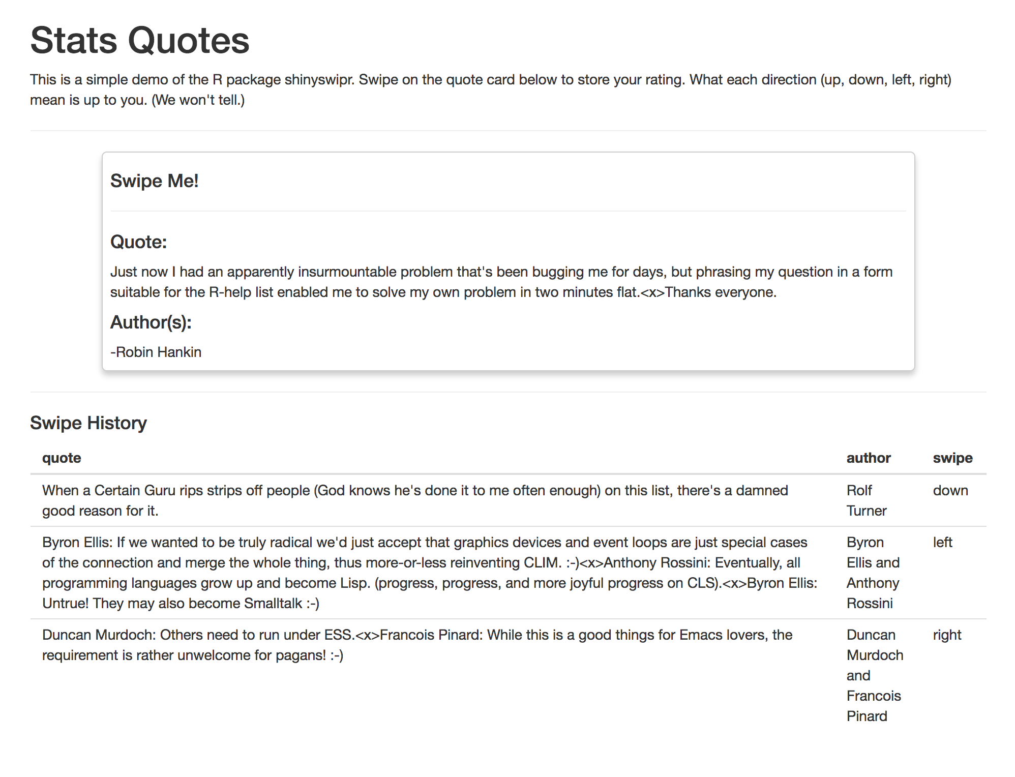Click the insurmountable problem quote text
1015x777 pixels.
[501, 282]
